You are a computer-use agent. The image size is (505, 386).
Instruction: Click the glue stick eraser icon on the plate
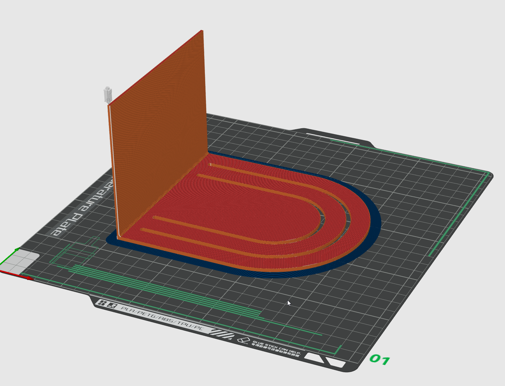coord(244,340)
